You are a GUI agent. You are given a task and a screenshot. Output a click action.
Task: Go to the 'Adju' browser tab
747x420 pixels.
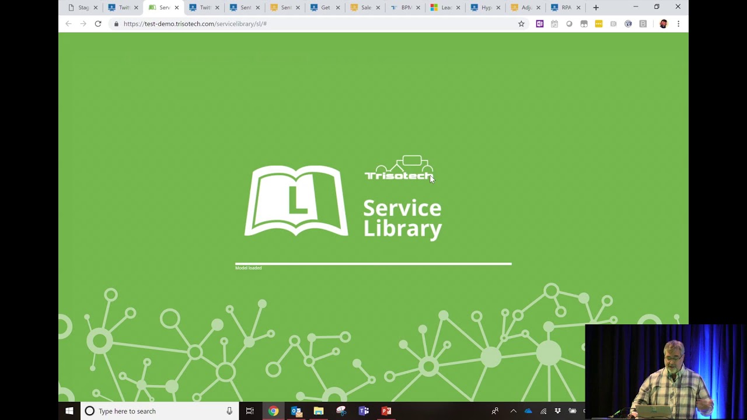(526, 8)
